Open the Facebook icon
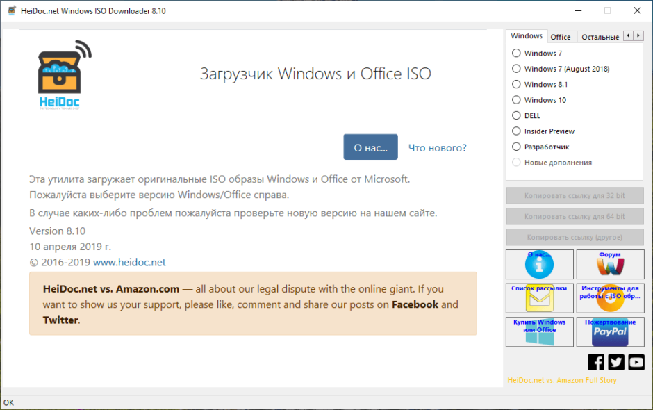The height and width of the screenshot is (410, 653). coord(596,362)
